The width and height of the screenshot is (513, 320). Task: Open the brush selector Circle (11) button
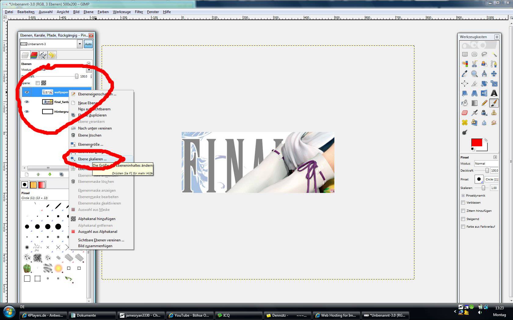pyautogui.click(x=479, y=179)
